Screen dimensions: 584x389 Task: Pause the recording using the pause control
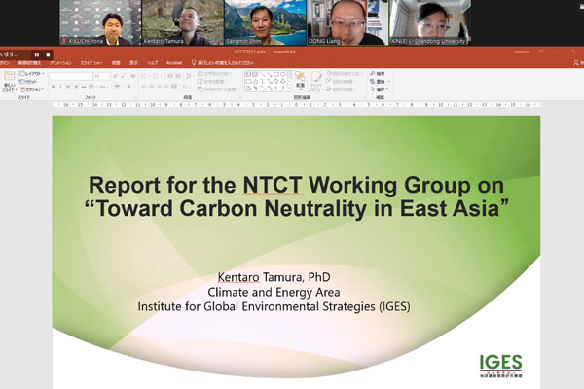point(37,54)
